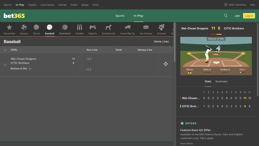Viewport: 259px width, 146px height.
Task: Open search with the magnifier icon
Action: pos(226,16)
